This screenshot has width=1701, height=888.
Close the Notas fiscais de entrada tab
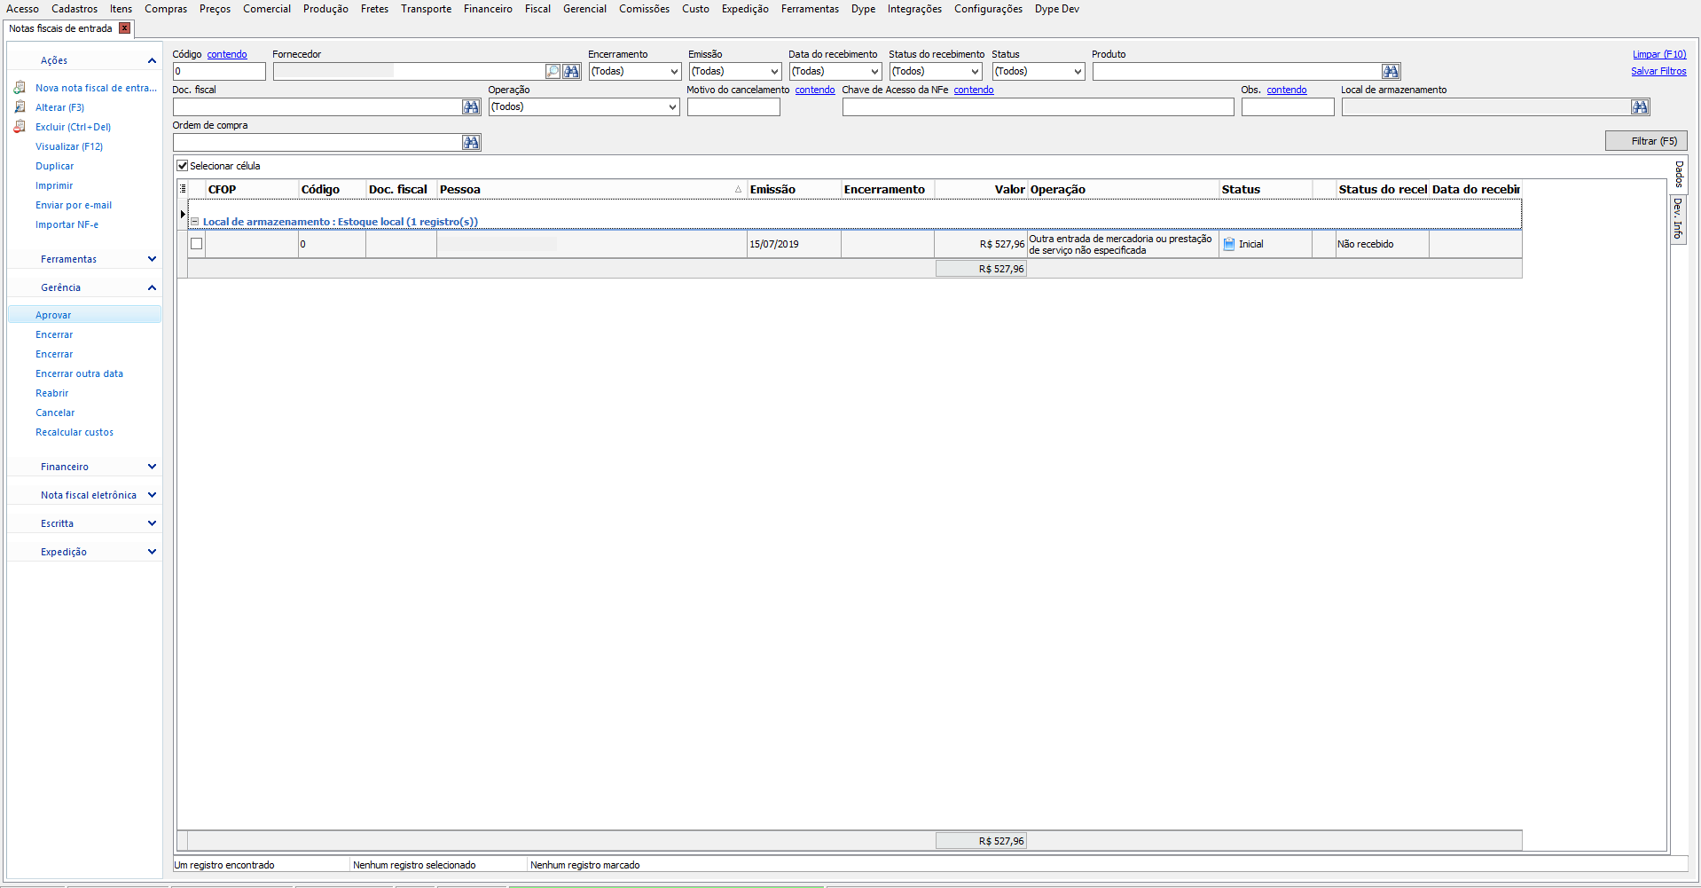(x=125, y=28)
